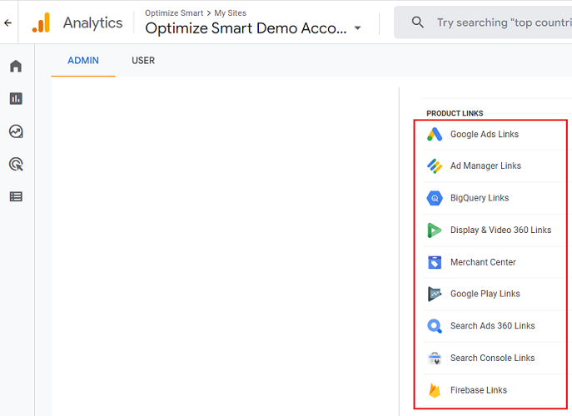Click 'My Sites' breadcrumb text

[x=230, y=13]
